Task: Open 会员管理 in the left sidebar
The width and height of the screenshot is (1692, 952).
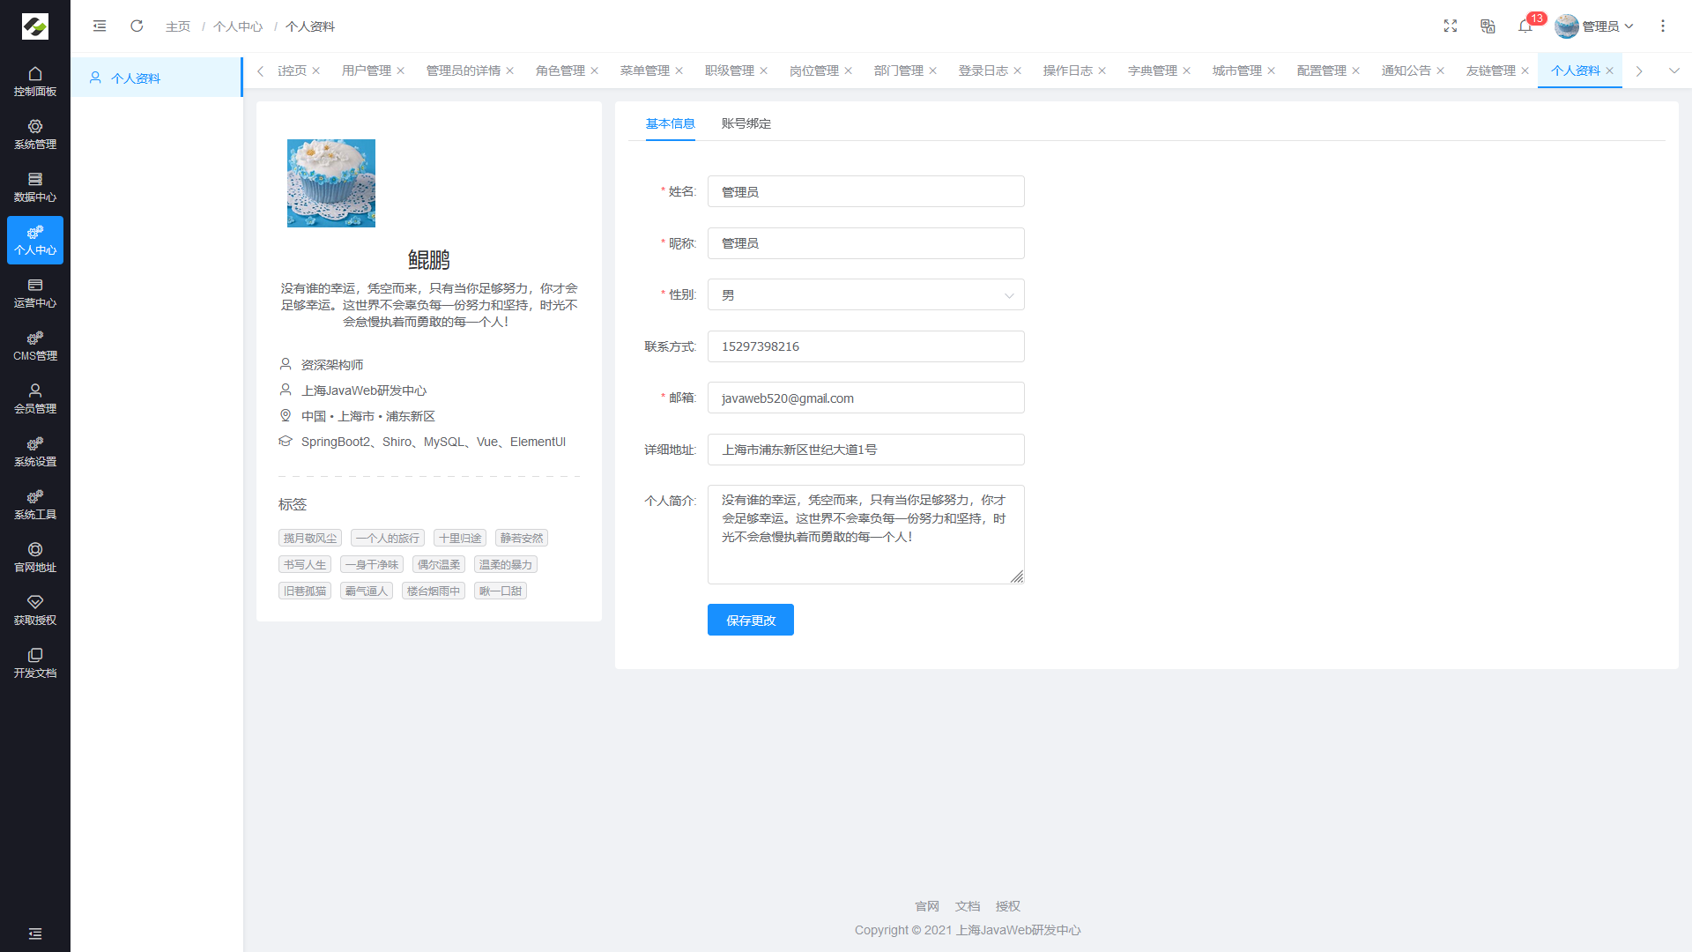Action: click(x=35, y=398)
